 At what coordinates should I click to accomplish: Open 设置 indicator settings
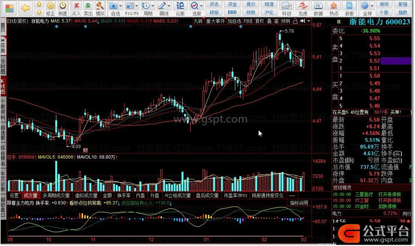(x=14, y=196)
